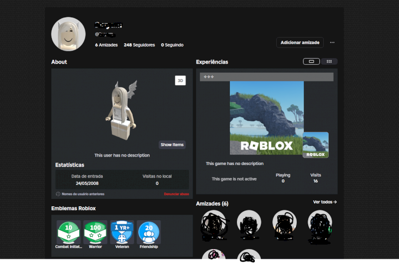This screenshot has width=399, height=263.
Task: Click the Visits count 16
Action: pos(316,181)
